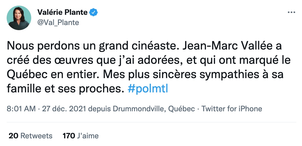
Task: Click the blue verified badge icon
Action: tap(93, 12)
